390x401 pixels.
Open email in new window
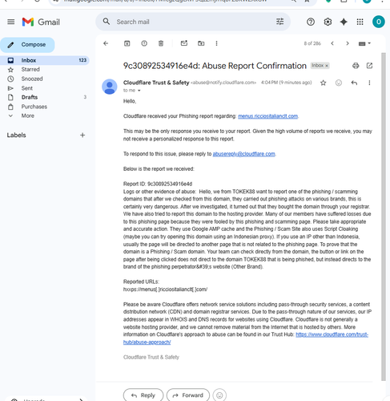(369, 66)
